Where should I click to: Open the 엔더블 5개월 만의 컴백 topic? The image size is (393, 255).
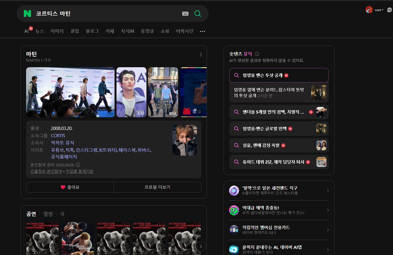[x=279, y=112]
